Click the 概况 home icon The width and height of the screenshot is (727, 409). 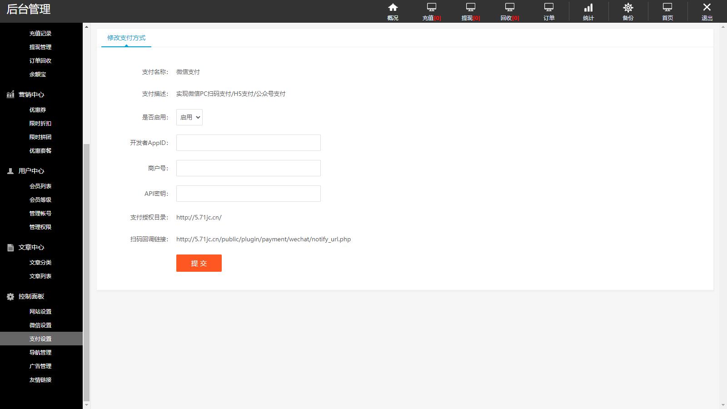[393, 8]
